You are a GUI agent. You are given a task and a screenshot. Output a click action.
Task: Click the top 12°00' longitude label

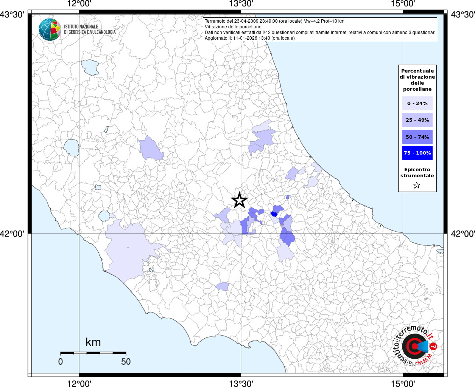pyautogui.click(x=79, y=4)
